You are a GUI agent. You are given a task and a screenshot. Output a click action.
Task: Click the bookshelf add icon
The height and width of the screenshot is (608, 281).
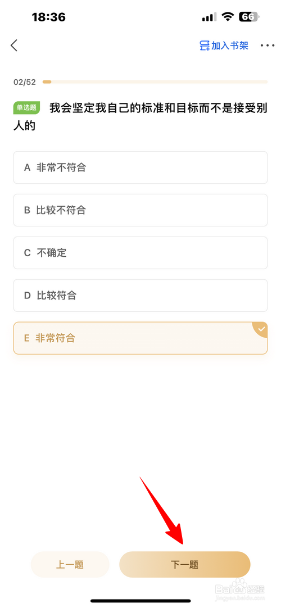[x=204, y=46]
